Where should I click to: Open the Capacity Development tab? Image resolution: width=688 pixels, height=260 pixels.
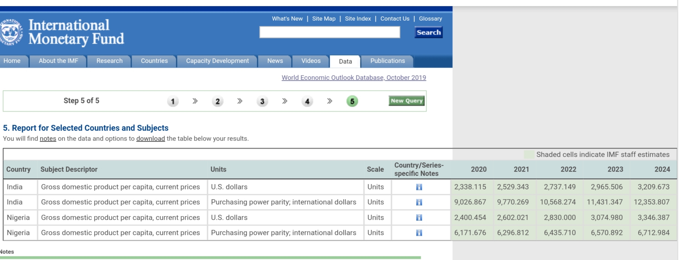tap(217, 61)
